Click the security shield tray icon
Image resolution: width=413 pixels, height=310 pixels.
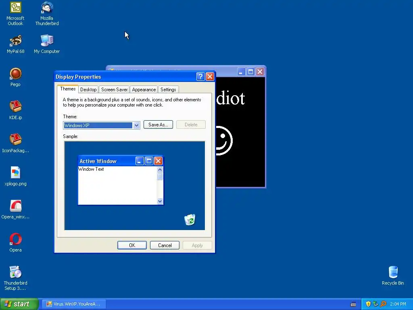369,304
